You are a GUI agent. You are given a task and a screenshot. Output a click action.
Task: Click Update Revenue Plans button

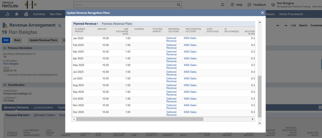[43, 40]
